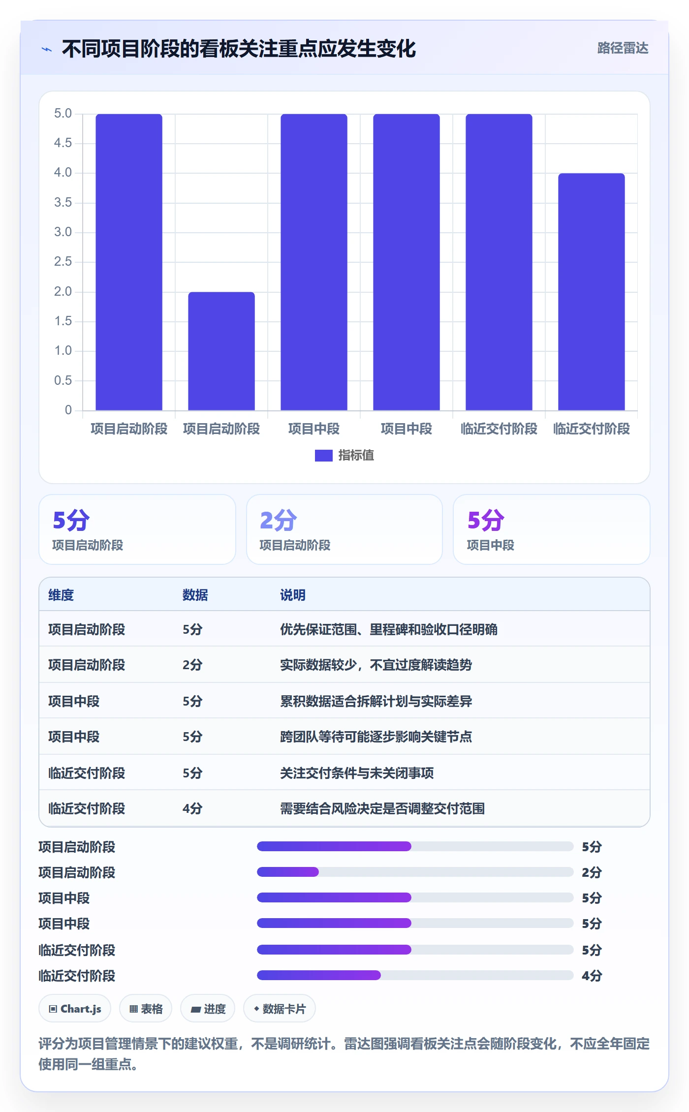Click the square icon in the Chart.js chip
The height and width of the screenshot is (1112, 689).
[x=53, y=1009]
